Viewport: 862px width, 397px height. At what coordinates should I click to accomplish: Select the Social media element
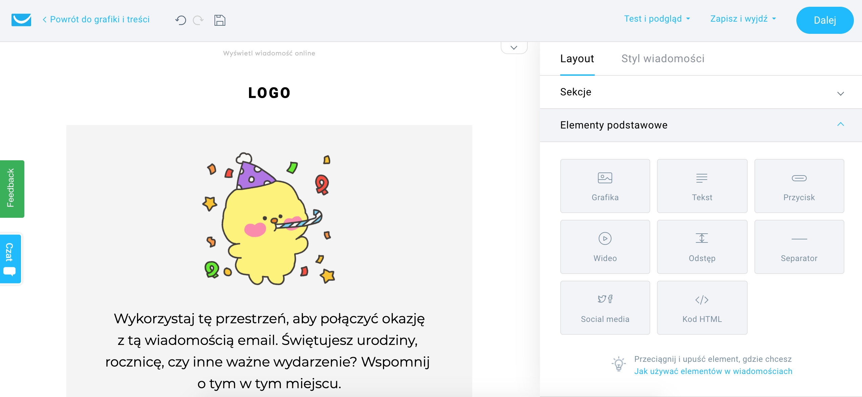[605, 308]
